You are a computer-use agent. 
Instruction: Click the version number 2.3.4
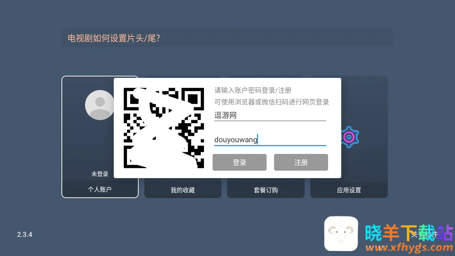click(x=25, y=235)
